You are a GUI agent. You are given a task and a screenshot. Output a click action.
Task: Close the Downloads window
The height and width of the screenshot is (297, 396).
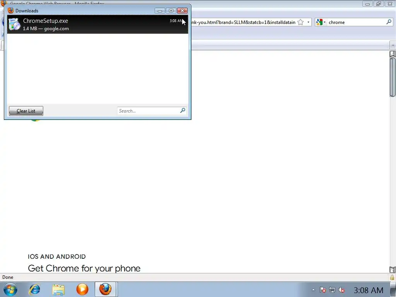coord(182,10)
